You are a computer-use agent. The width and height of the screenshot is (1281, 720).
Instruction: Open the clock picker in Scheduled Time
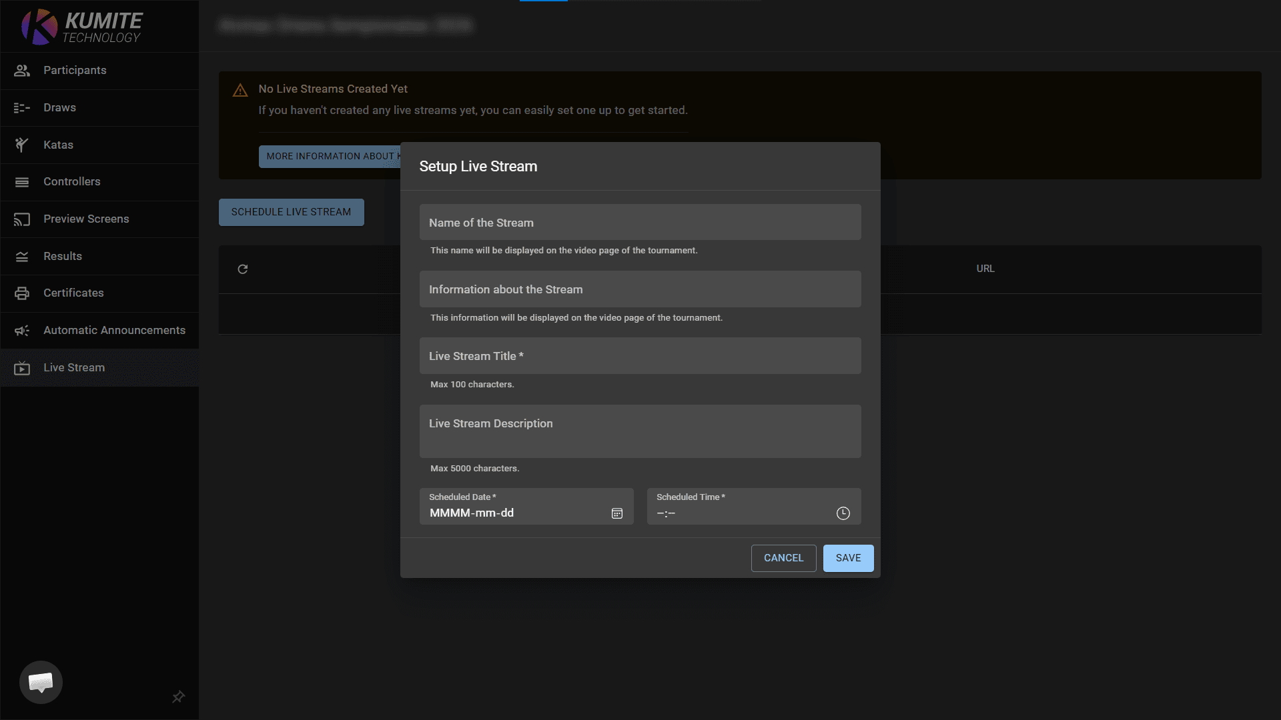coord(843,513)
